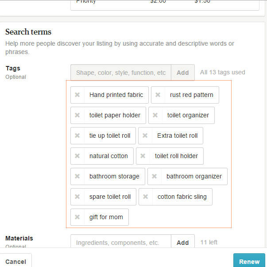Select 'toilet roll holder' tag text
The image size is (267, 267).
(x=176, y=156)
